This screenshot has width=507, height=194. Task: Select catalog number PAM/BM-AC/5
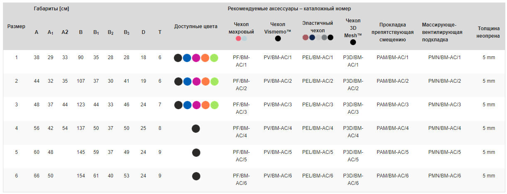tap(392, 152)
